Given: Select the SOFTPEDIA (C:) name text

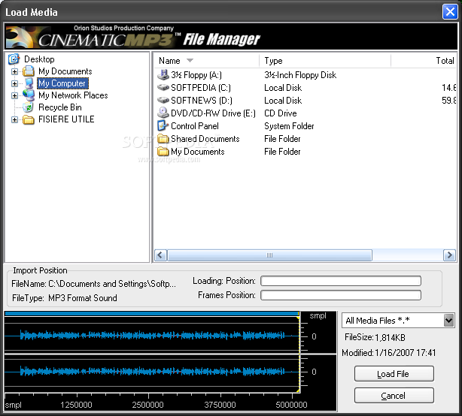Looking at the screenshot, I should pos(201,88).
